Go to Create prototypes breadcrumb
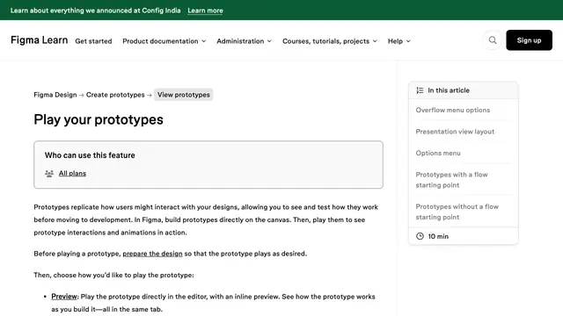The height and width of the screenshot is (316, 563). coord(115,95)
